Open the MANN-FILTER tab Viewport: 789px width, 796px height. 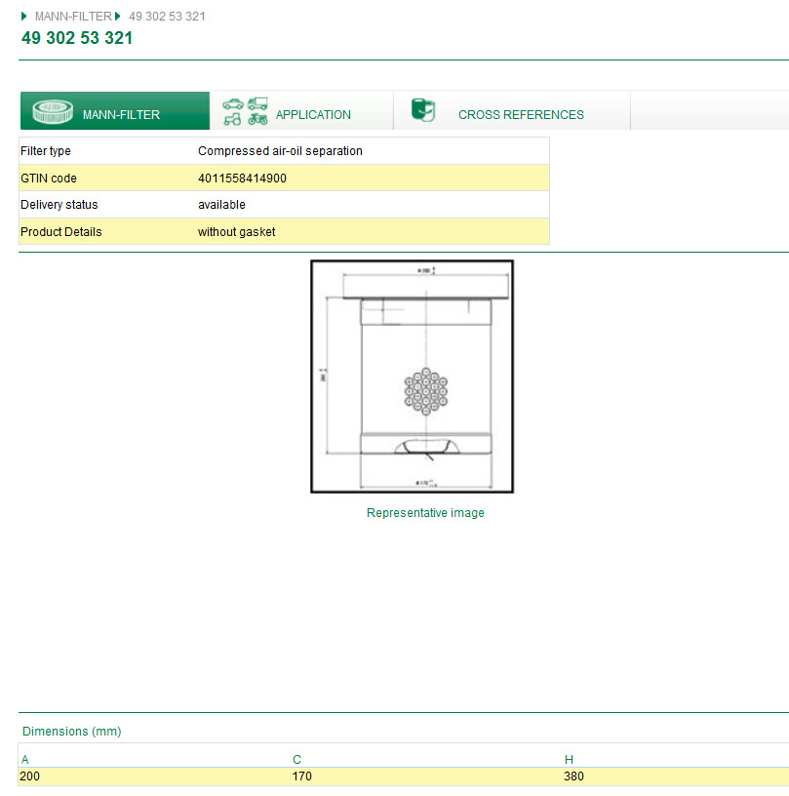[115, 110]
